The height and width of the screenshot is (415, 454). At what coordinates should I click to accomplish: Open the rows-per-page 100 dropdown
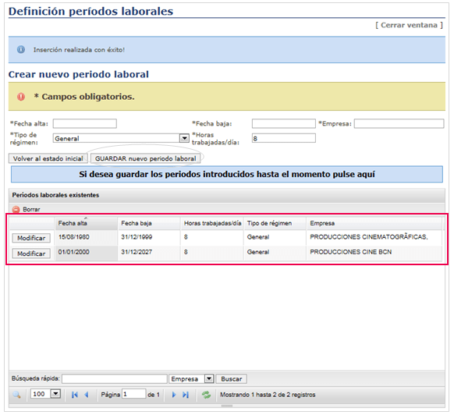[x=55, y=394]
